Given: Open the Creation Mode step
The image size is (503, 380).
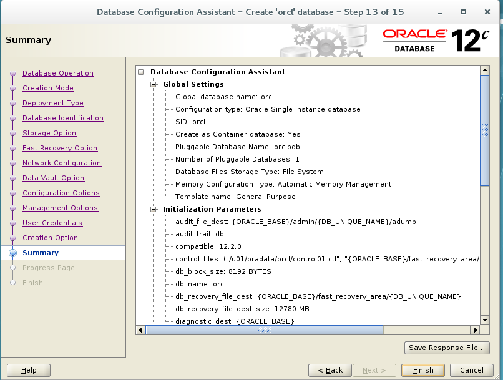Looking at the screenshot, I should (x=48, y=88).
